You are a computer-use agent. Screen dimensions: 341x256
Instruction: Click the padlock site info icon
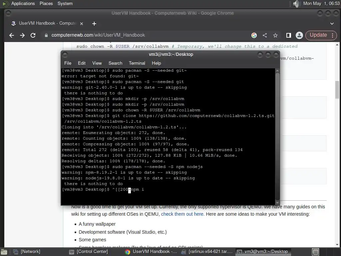click(x=46, y=35)
